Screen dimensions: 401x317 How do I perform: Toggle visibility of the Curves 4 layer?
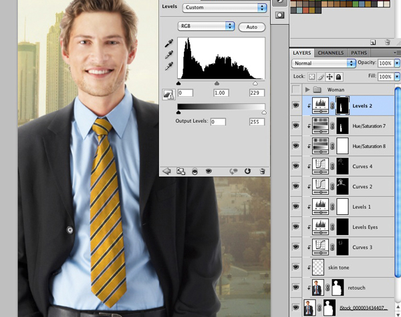[x=296, y=166]
